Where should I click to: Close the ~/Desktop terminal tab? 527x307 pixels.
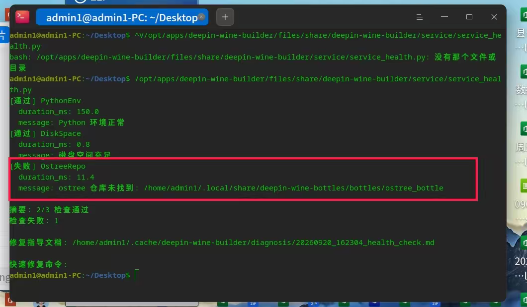[x=201, y=16]
